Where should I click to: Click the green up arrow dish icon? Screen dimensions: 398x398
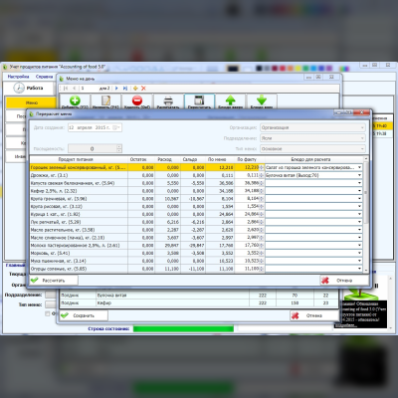(x=231, y=99)
